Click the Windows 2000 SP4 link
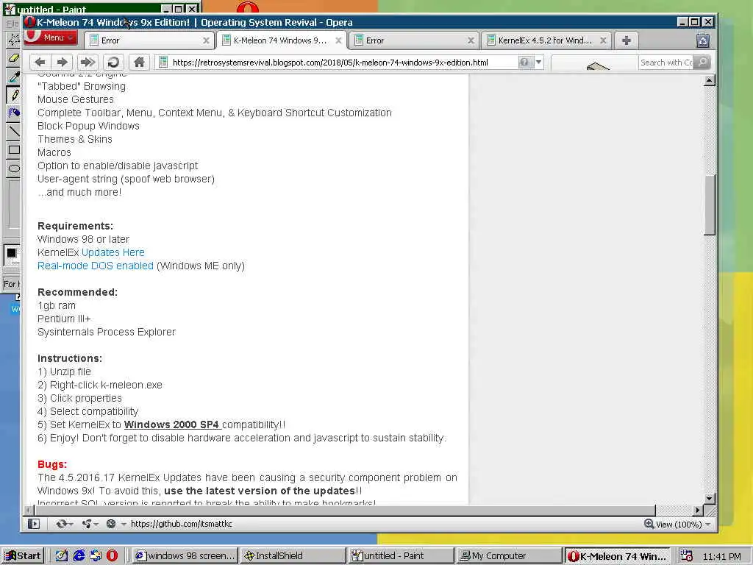753x565 pixels. tap(171, 424)
